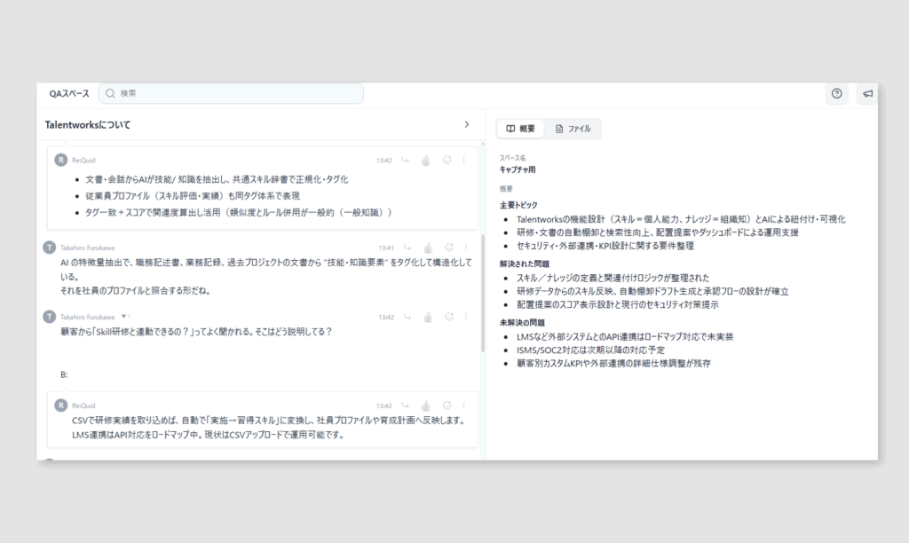Open more options on first Re:Quid message
The height and width of the screenshot is (543, 909).
pyautogui.click(x=464, y=161)
